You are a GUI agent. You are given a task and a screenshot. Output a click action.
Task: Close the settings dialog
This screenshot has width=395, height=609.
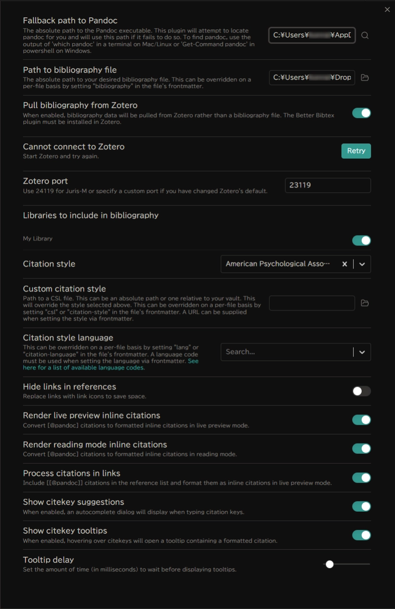(x=387, y=9)
